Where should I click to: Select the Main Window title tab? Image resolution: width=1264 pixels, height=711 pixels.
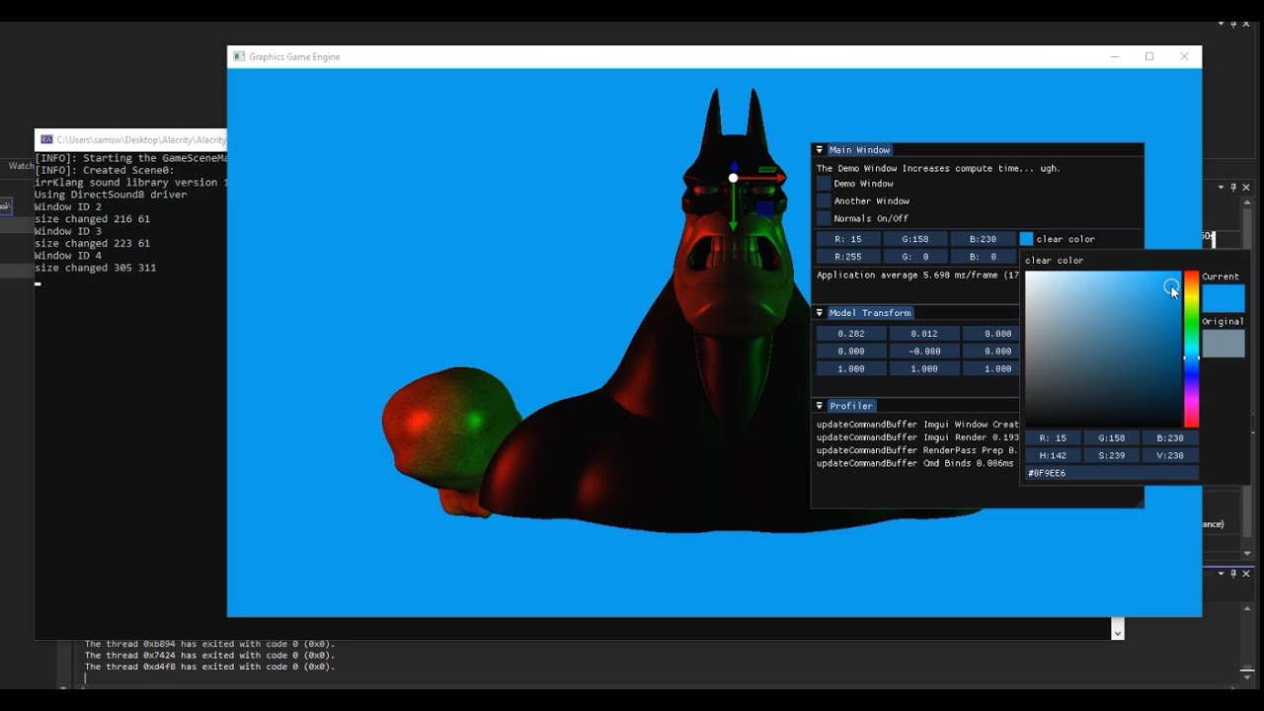[859, 150]
